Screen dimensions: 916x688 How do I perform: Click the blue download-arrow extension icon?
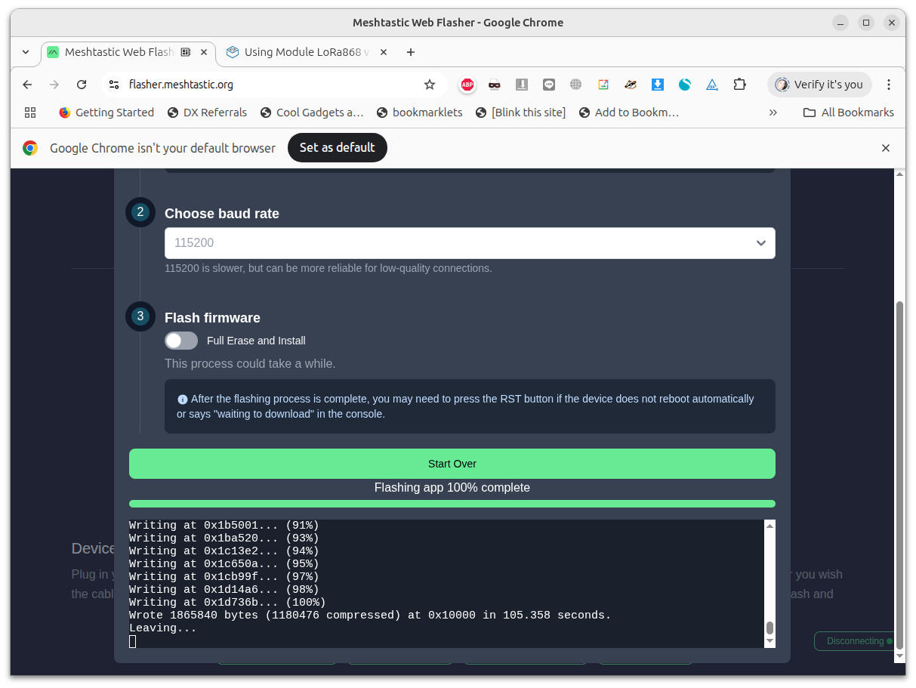(658, 85)
